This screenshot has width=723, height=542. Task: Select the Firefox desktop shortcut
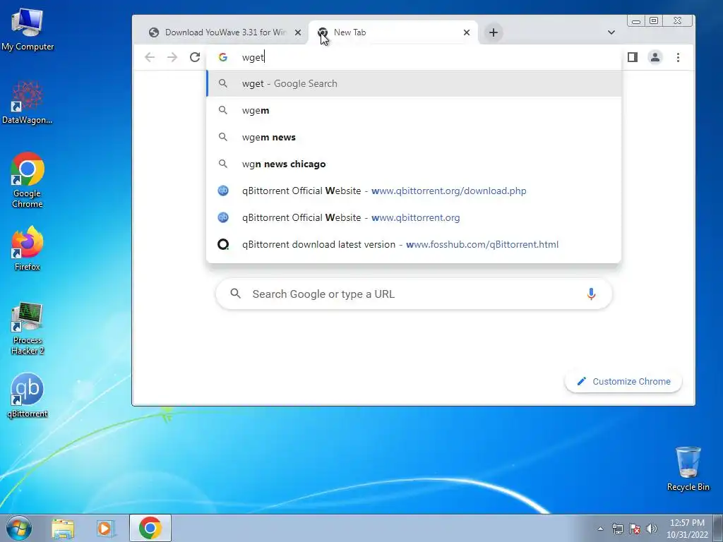[x=28, y=249]
